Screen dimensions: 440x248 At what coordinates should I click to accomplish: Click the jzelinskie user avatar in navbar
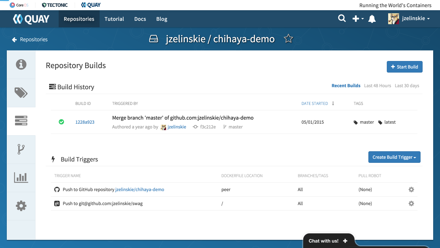394,19
